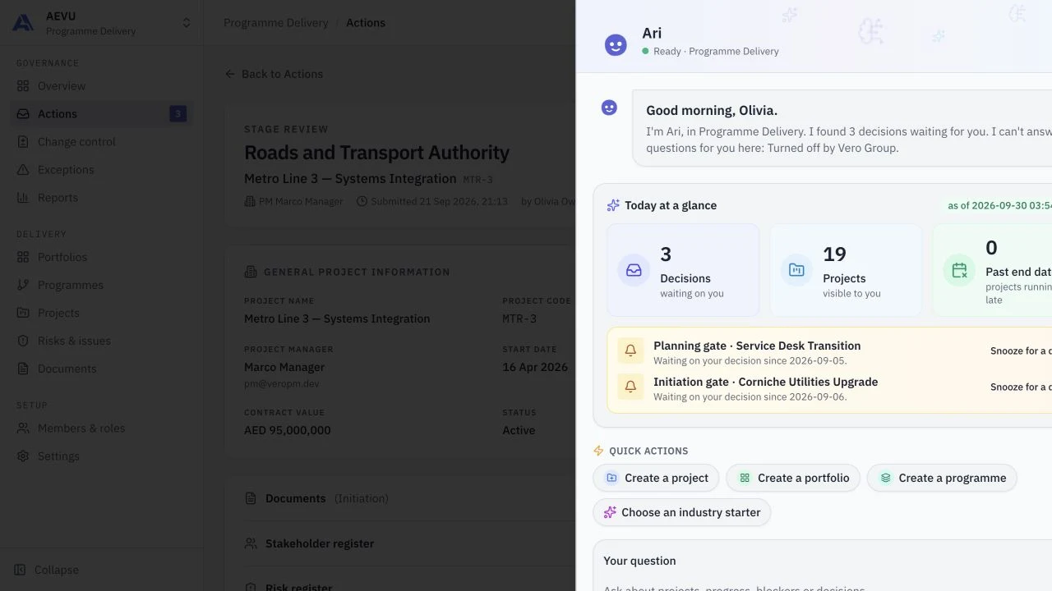Click Create a project quick action
Viewport: 1052px width, 591px height.
click(x=656, y=478)
